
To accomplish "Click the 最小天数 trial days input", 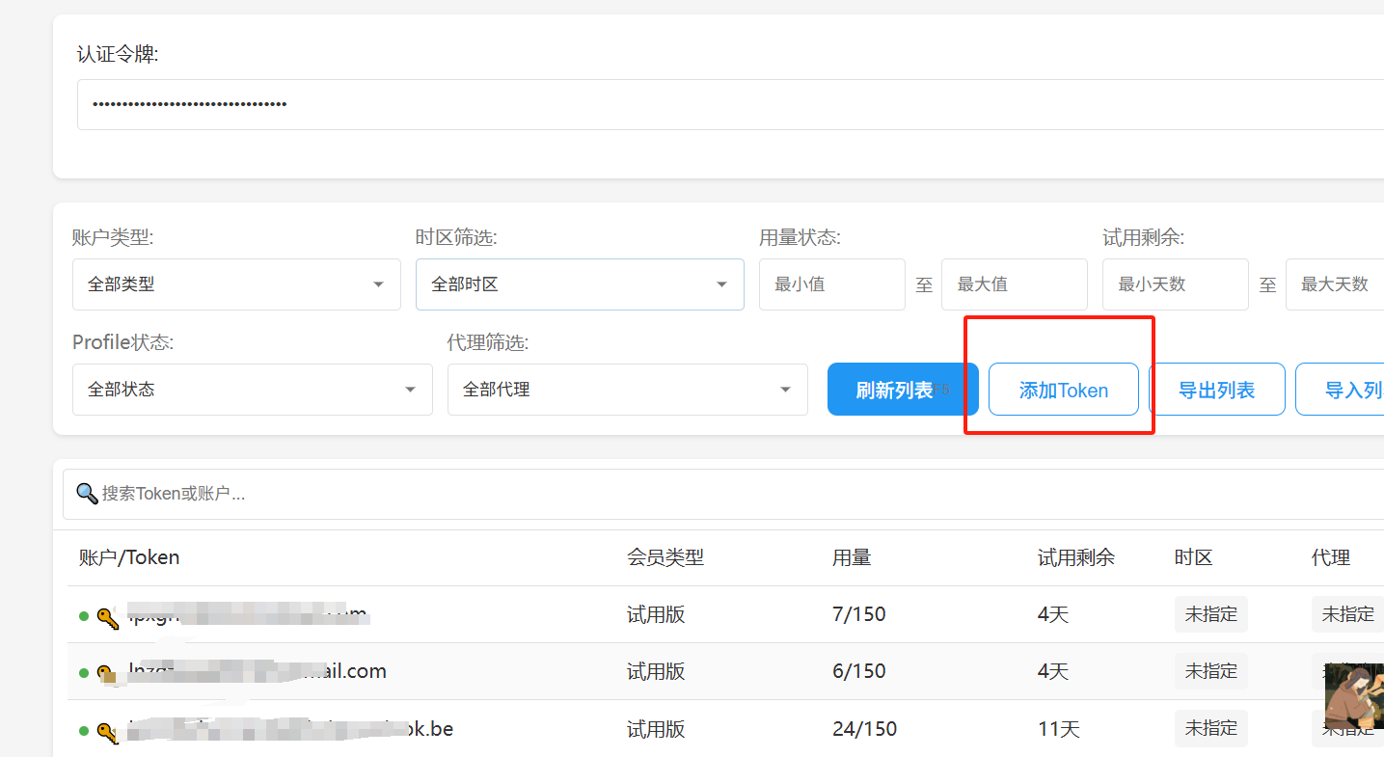I will point(1175,284).
